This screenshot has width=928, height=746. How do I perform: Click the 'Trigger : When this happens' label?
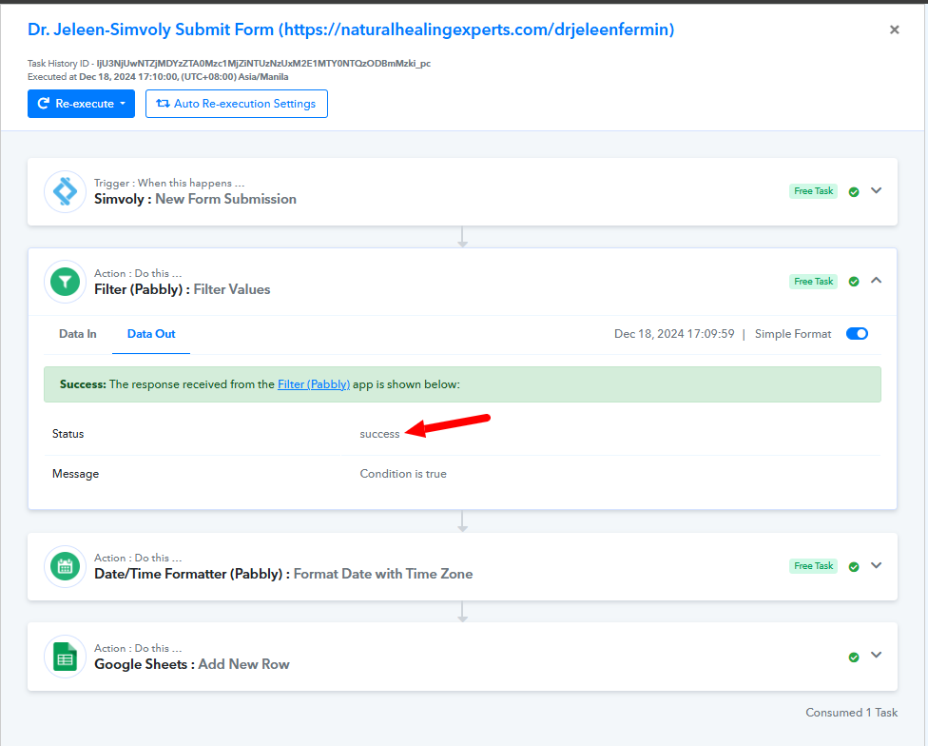coord(169,183)
